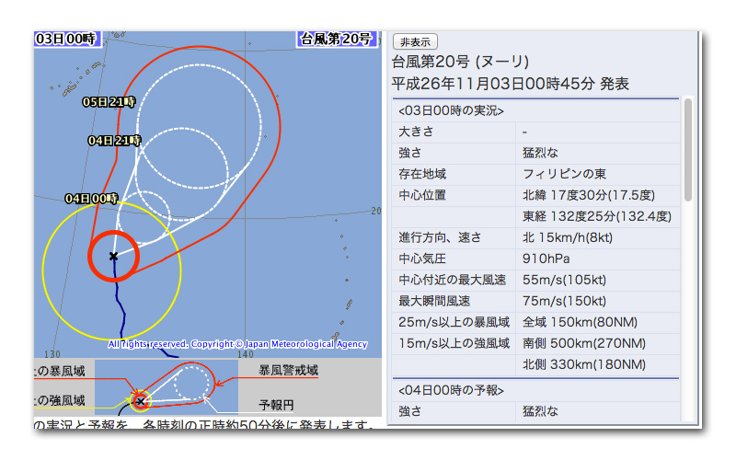Select the 猛烈な value in 実況 section
The image size is (736, 460).
540,153
